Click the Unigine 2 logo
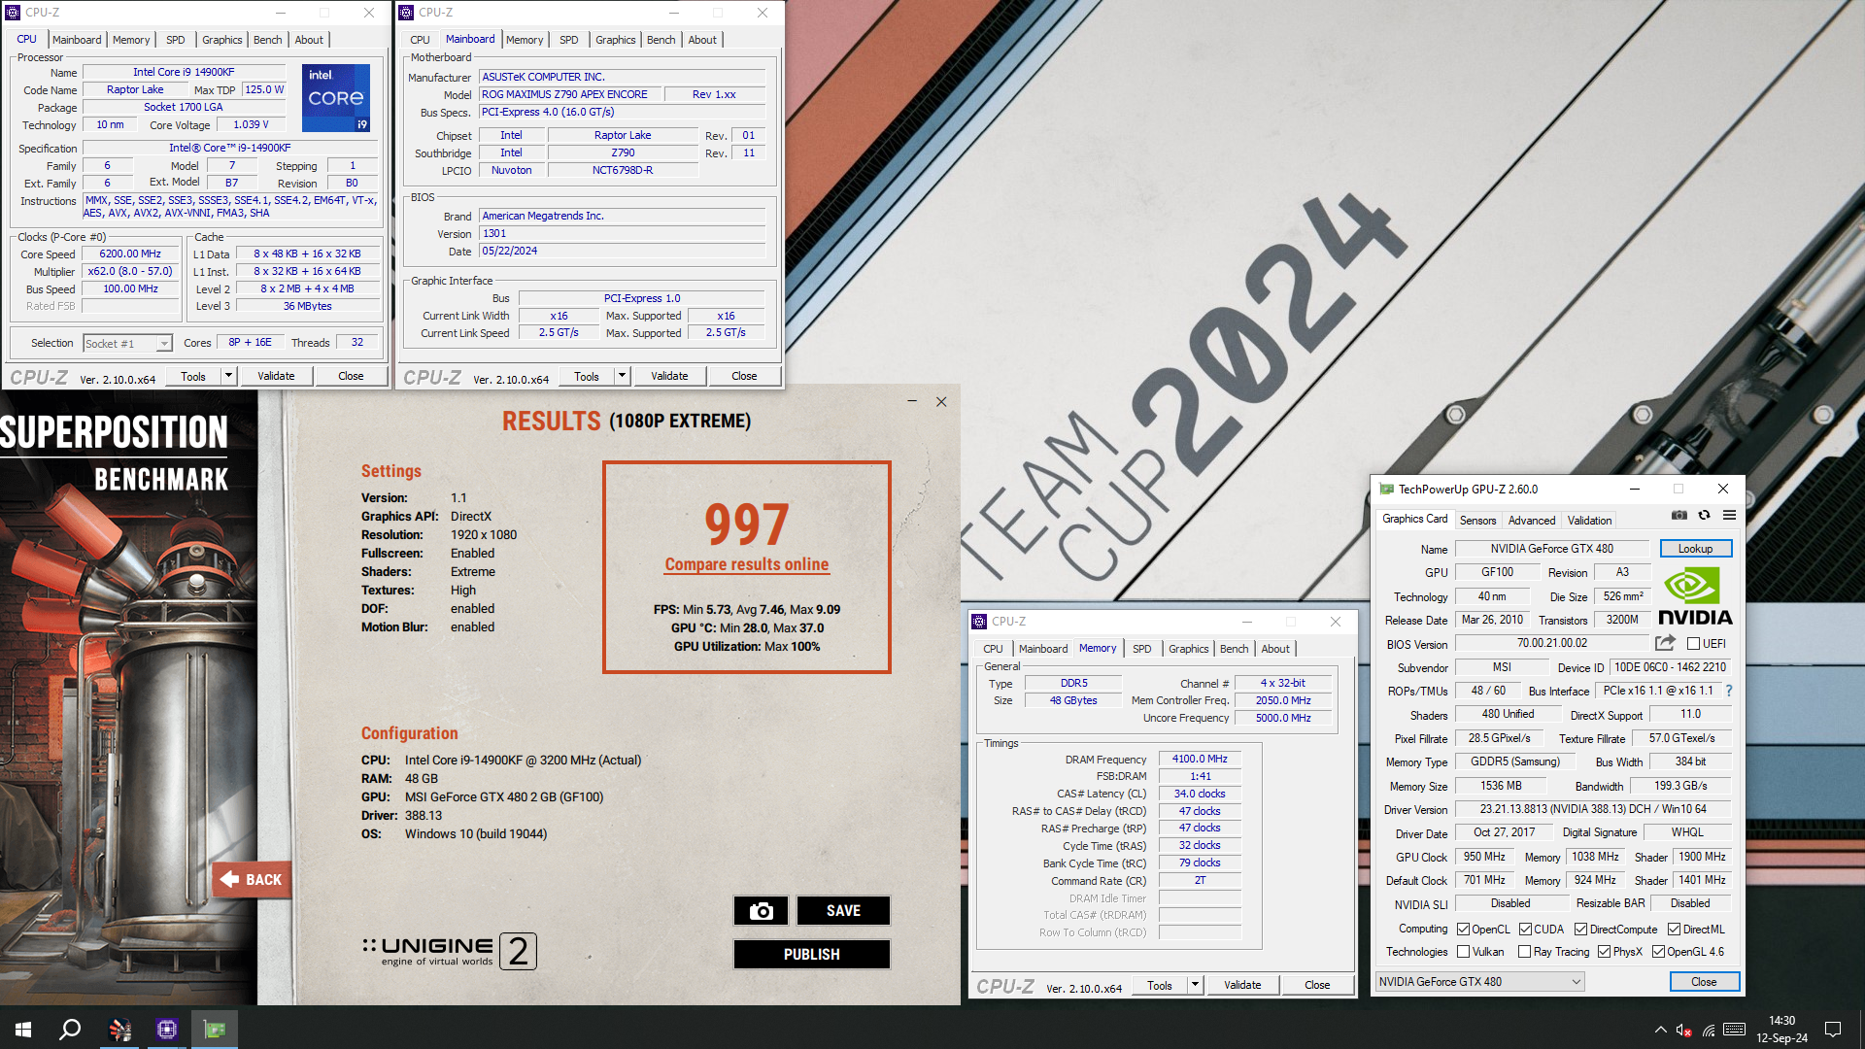 tap(450, 951)
